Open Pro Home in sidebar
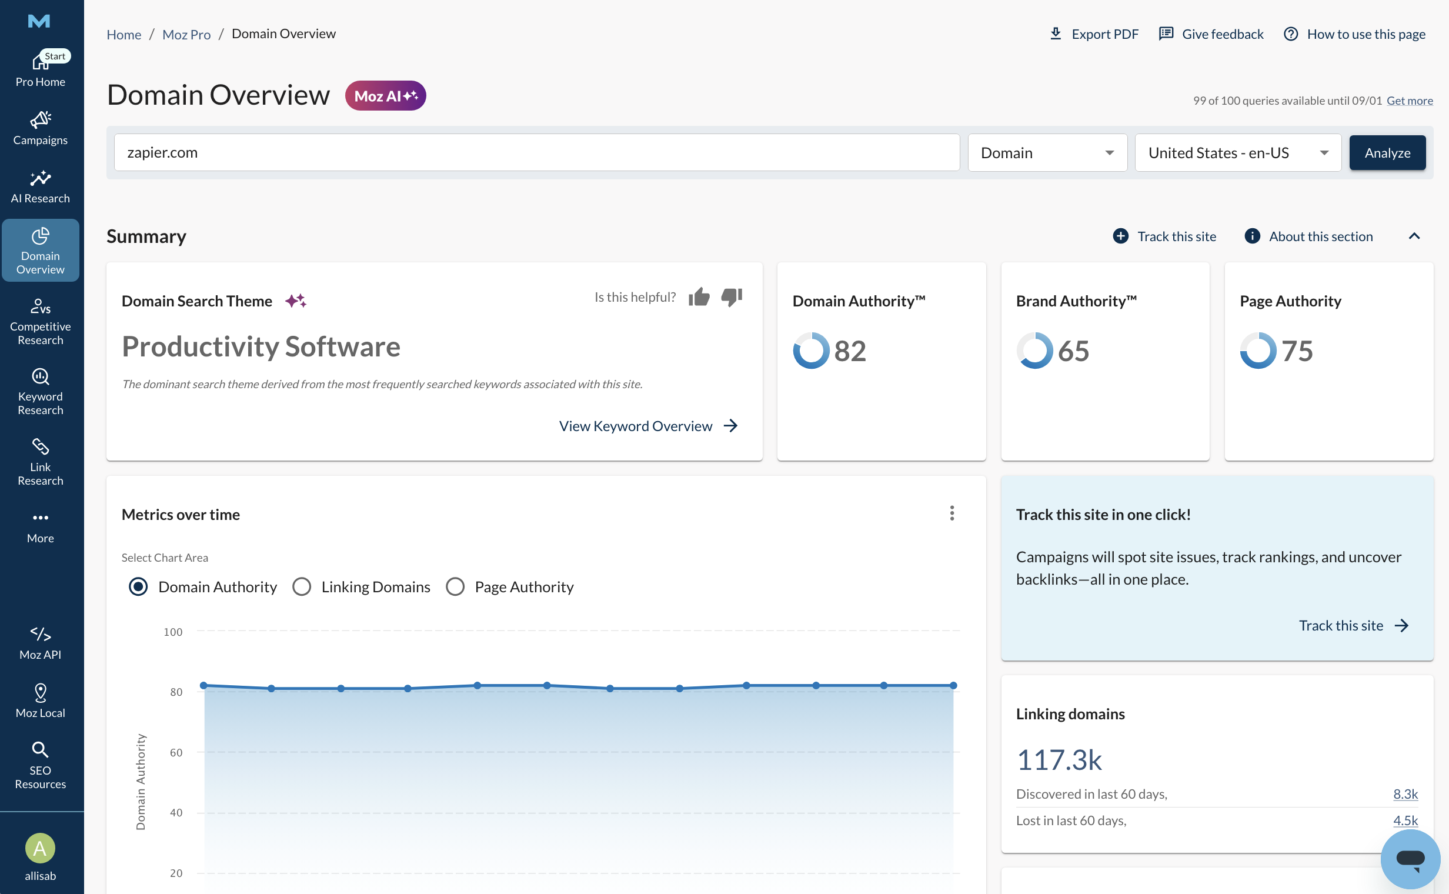 [x=40, y=69]
